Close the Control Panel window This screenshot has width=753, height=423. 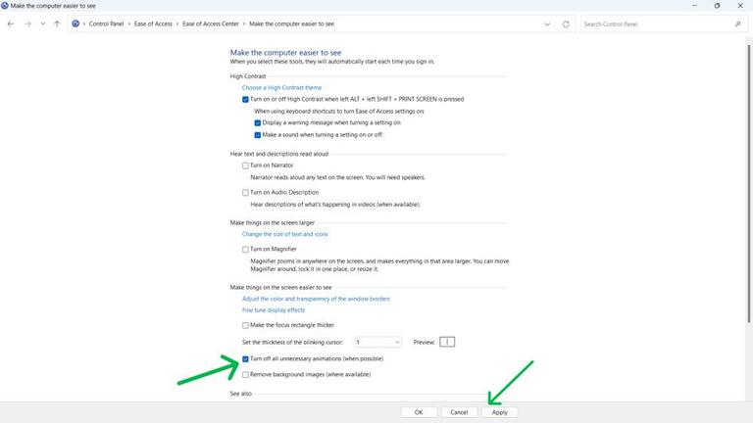pos(740,6)
